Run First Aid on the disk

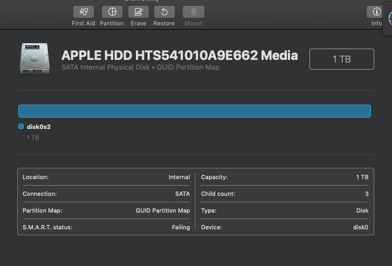point(84,12)
